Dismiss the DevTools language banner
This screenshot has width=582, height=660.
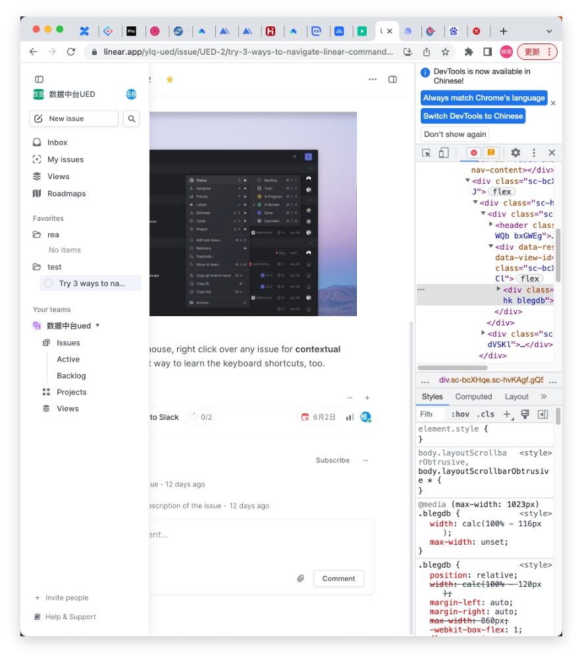[553, 103]
